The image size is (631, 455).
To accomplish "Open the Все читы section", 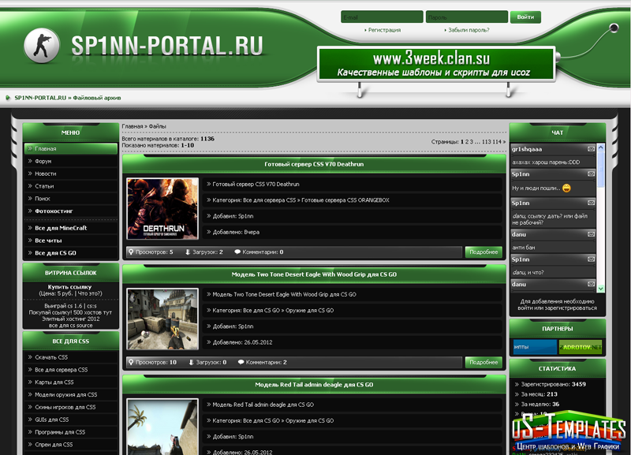I will tap(71, 241).
